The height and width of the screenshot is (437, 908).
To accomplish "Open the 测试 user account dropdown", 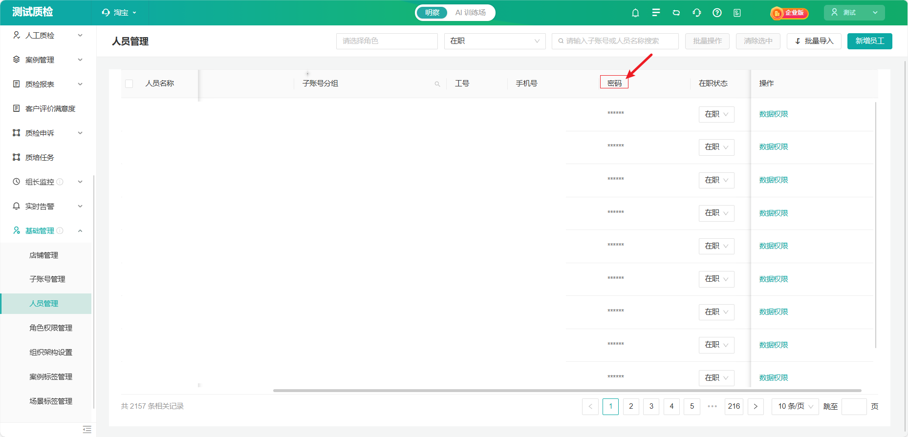I will pos(854,13).
